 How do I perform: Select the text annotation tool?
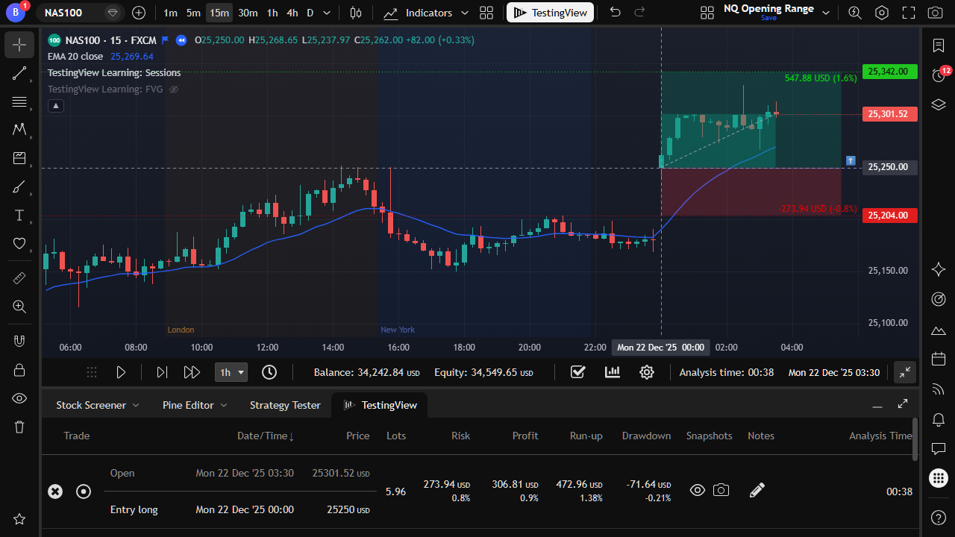point(19,215)
